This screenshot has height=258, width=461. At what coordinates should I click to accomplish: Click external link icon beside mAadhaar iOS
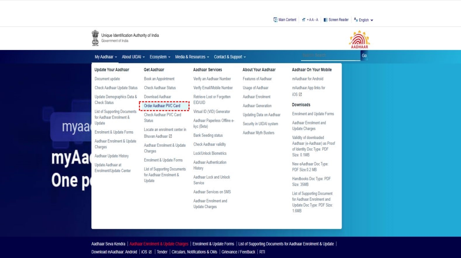point(300,94)
